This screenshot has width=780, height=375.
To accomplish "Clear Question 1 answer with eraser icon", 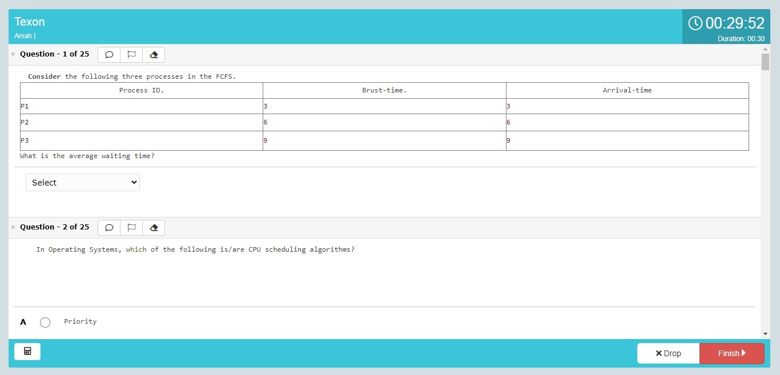I will pyautogui.click(x=154, y=55).
